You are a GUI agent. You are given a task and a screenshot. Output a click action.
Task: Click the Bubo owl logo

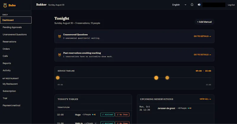pos(5,5)
